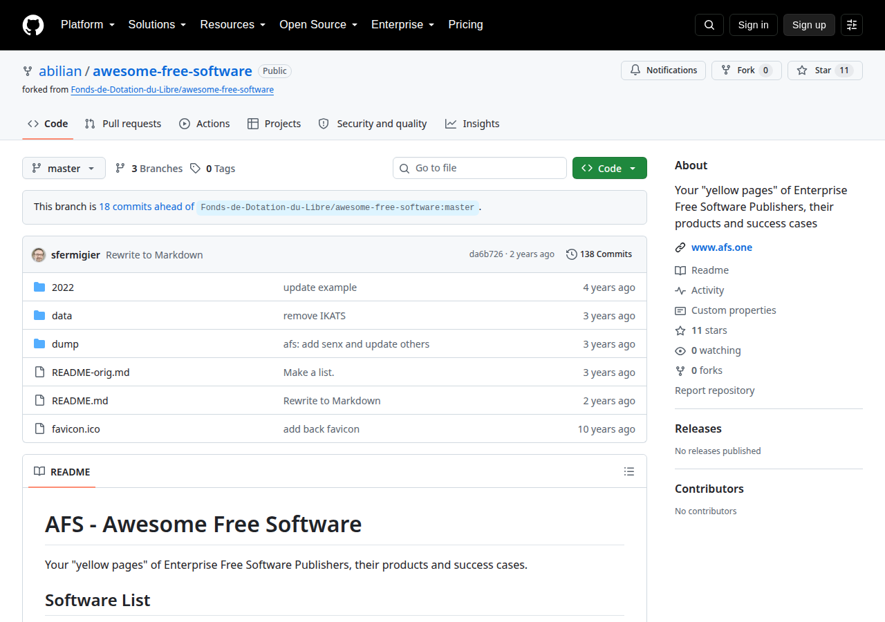Fork this repository
This screenshot has height=622, width=885.
coord(747,70)
